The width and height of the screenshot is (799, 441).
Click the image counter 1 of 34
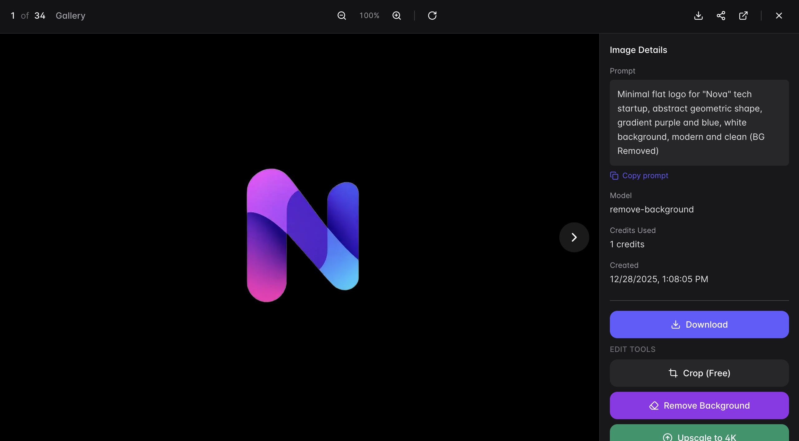pyautogui.click(x=28, y=16)
